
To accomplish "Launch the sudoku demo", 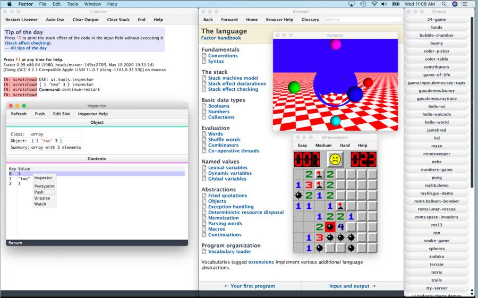I will [437, 257].
